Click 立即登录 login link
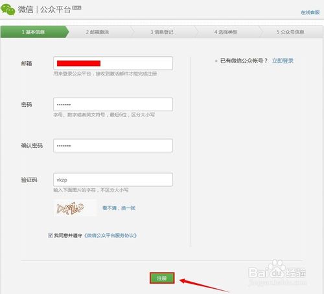The height and width of the screenshot is (294, 324). click(283, 61)
